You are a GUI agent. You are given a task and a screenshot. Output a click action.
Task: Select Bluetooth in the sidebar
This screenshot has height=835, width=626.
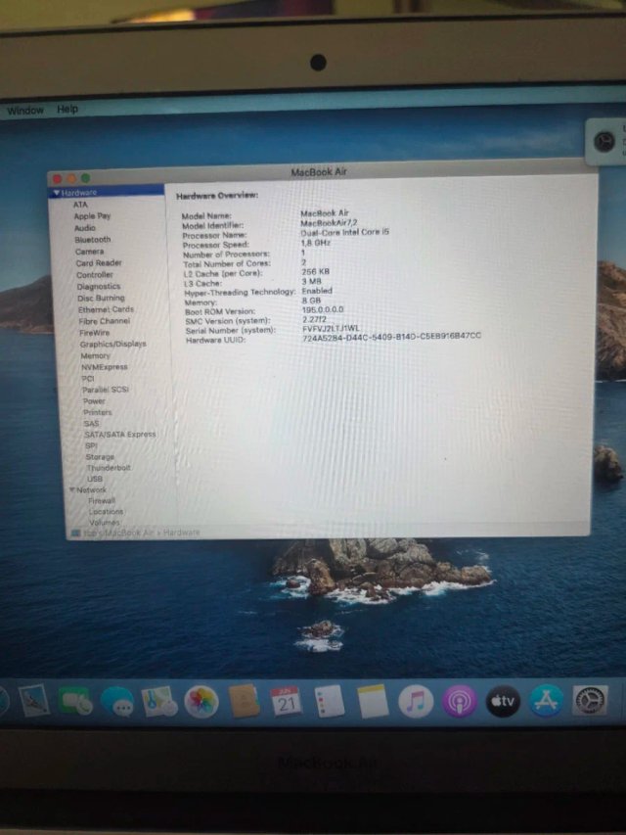click(93, 240)
